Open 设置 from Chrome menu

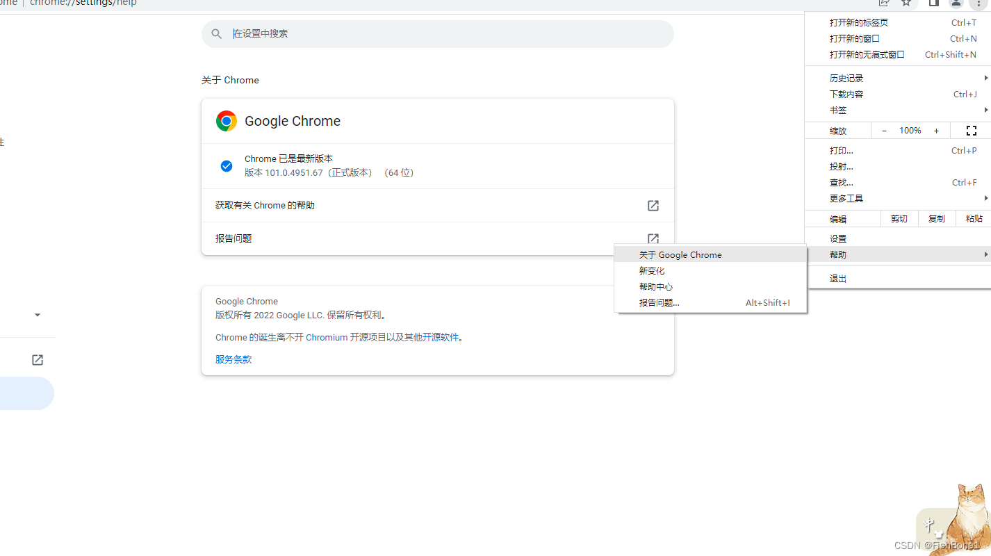point(898,238)
